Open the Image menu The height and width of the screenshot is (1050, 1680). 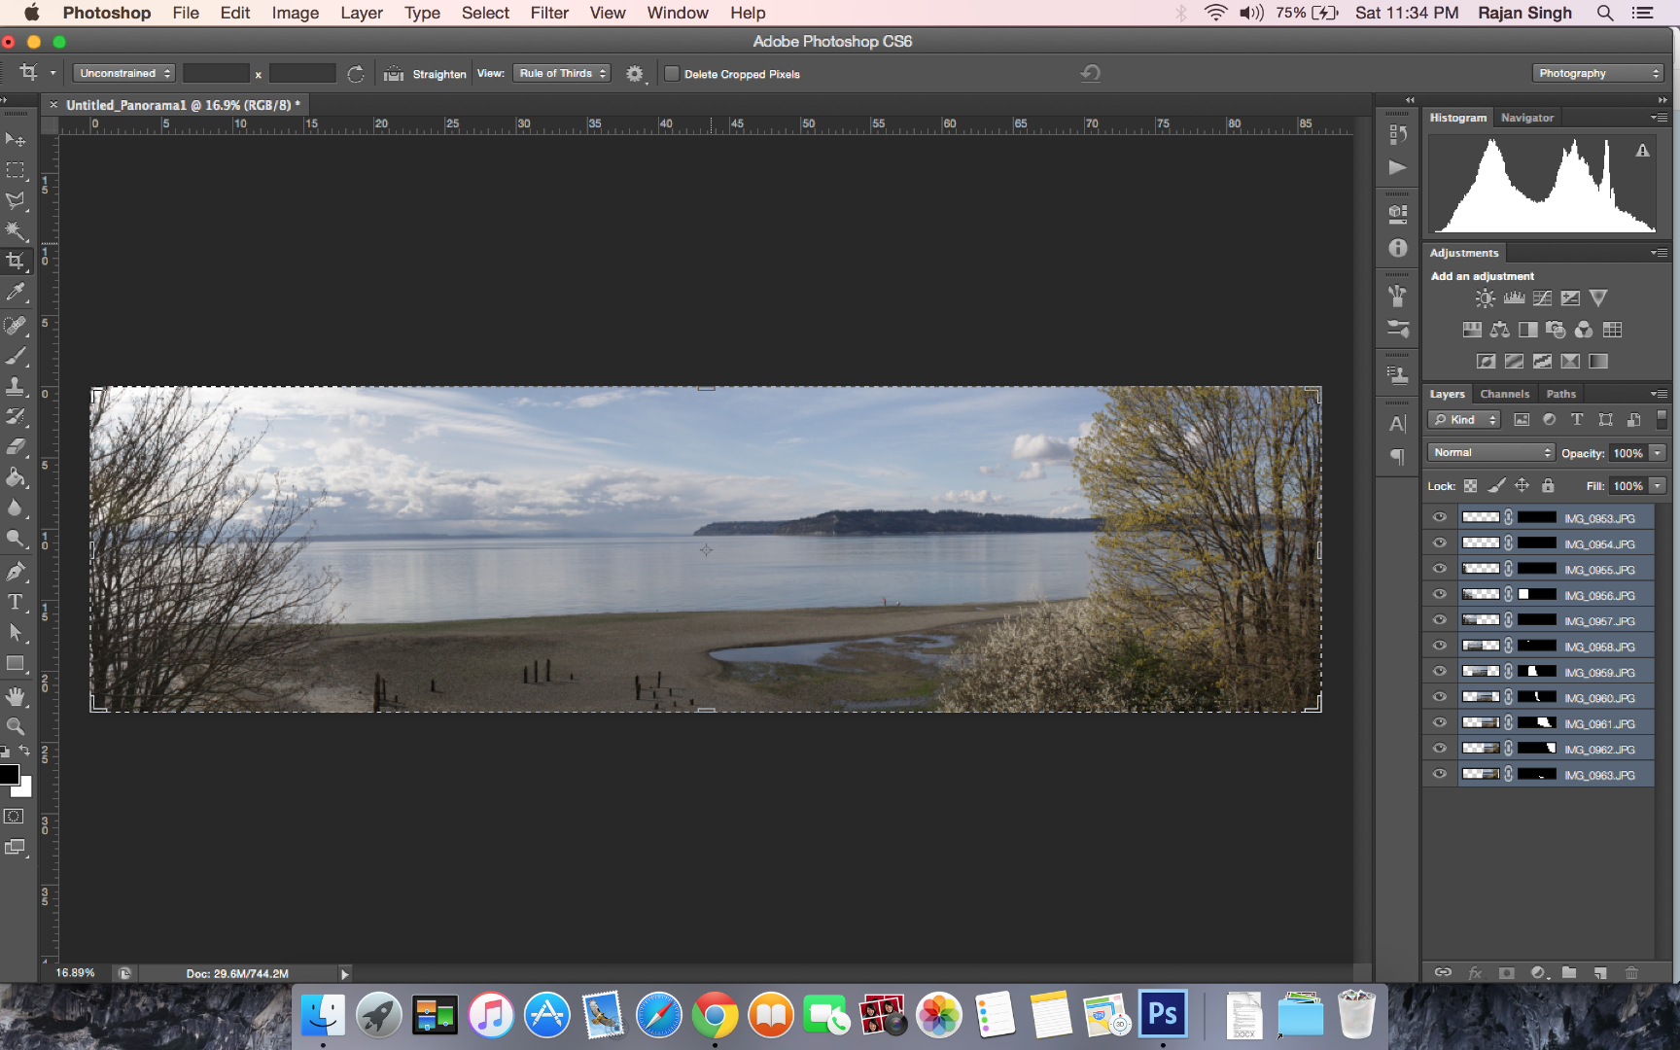coord(296,13)
